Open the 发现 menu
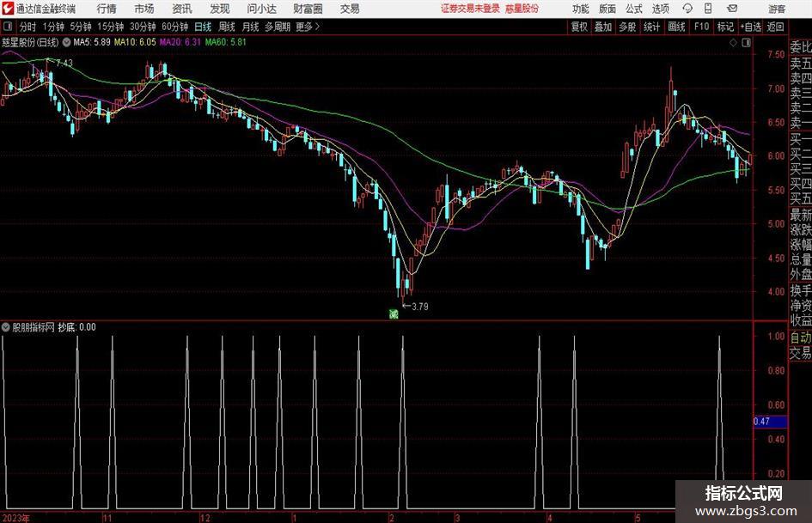 [220, 9]
